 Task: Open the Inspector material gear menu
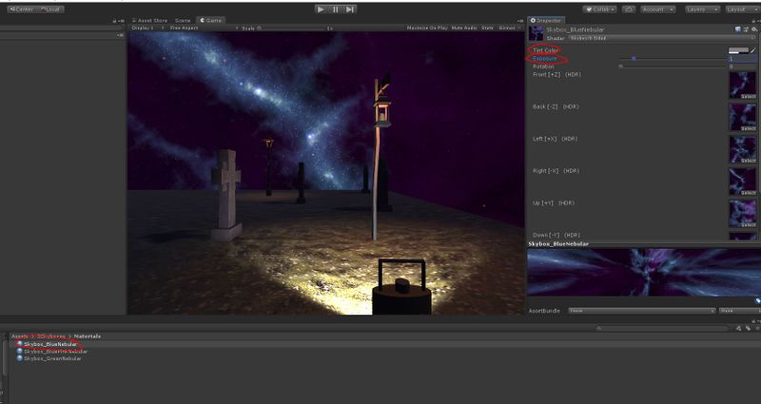coord(753,29)
